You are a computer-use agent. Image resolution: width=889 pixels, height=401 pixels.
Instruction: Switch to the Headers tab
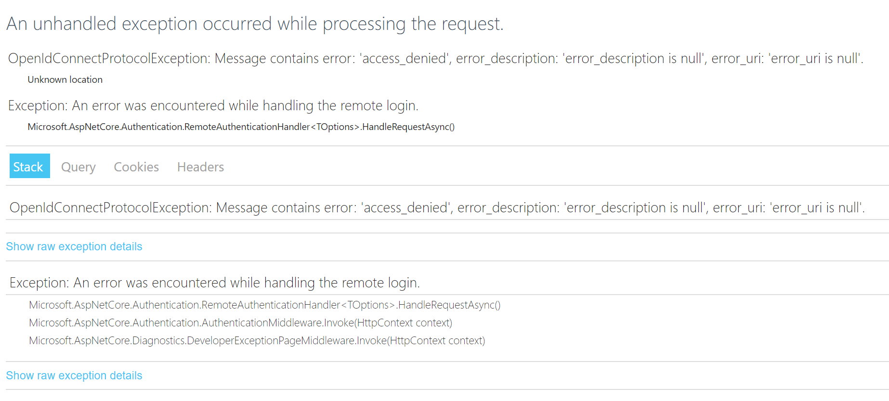200,167
